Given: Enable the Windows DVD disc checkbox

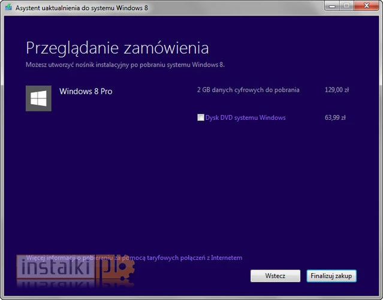Looking at the screenshot, I should (x=201, y=118).
